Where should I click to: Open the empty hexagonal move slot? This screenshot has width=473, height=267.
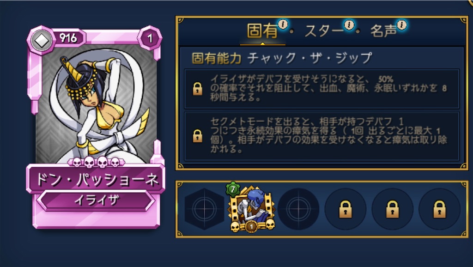204,209
